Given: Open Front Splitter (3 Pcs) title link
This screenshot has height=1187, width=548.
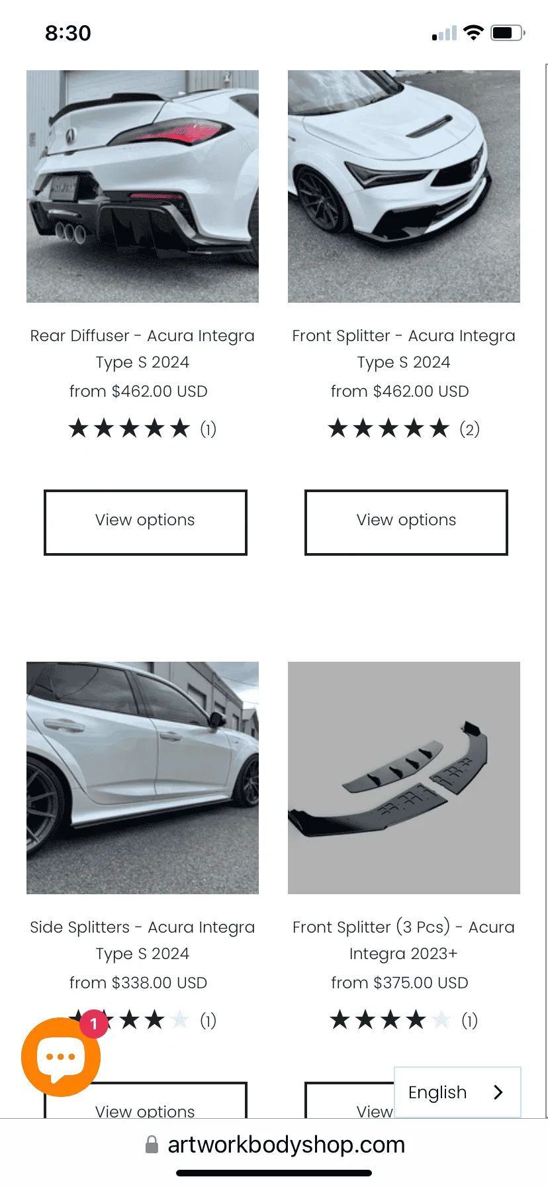Looking at the screenshot, I should click(404, 941).
